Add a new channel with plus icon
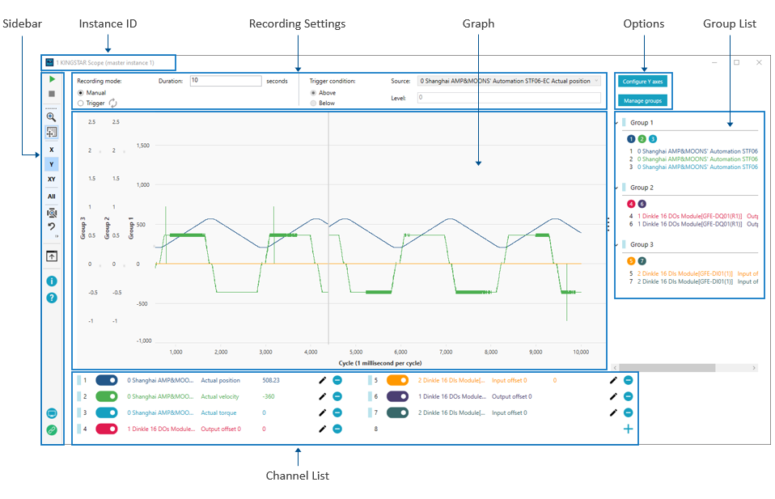The height and width of the screenshot is (499, 775). pyautogui.click(x=628, y=429)
